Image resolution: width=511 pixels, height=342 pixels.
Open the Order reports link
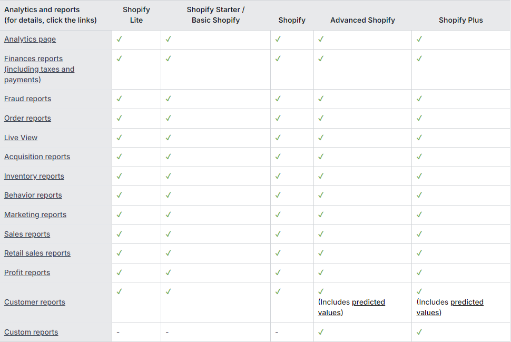click(x=28, y=119)
